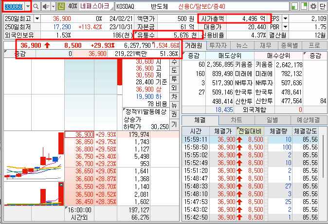Click the 외국계합 row label
328x224 pixels.
(254, 110)
